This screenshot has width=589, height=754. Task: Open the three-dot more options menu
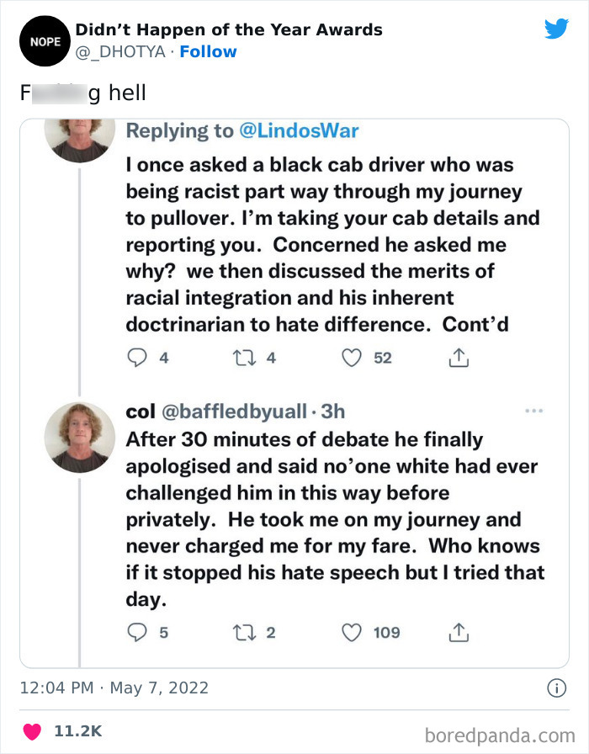coord(533,412)
